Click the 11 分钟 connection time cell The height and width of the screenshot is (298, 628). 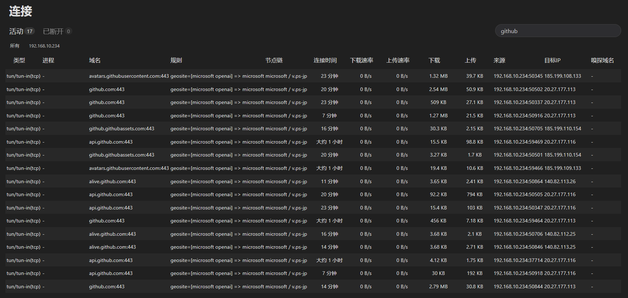coord(329,181)
